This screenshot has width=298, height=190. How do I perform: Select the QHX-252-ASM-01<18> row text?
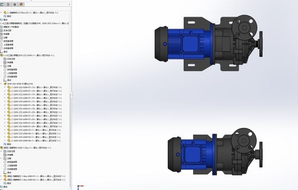point(37,105)
